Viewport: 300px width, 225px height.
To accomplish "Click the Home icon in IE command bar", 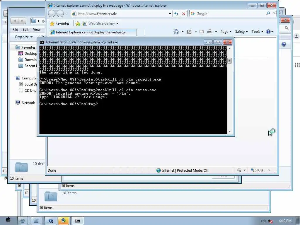I will click(x=176, y=32).
